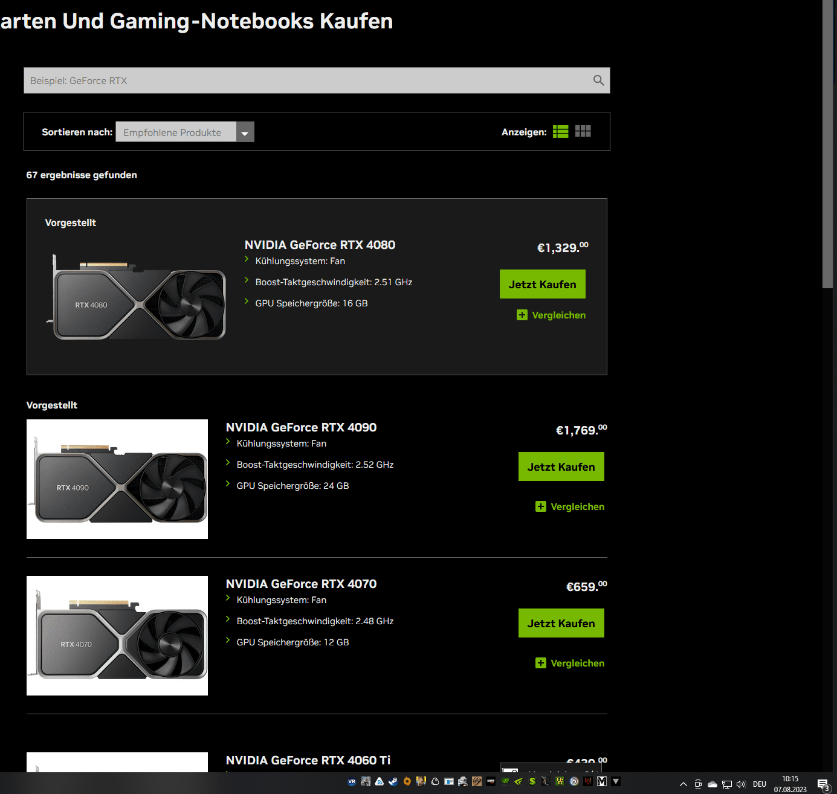Viewport: 837px width, 794px height.
Task: Open the volume control in tray
Action: coord(742,784)
